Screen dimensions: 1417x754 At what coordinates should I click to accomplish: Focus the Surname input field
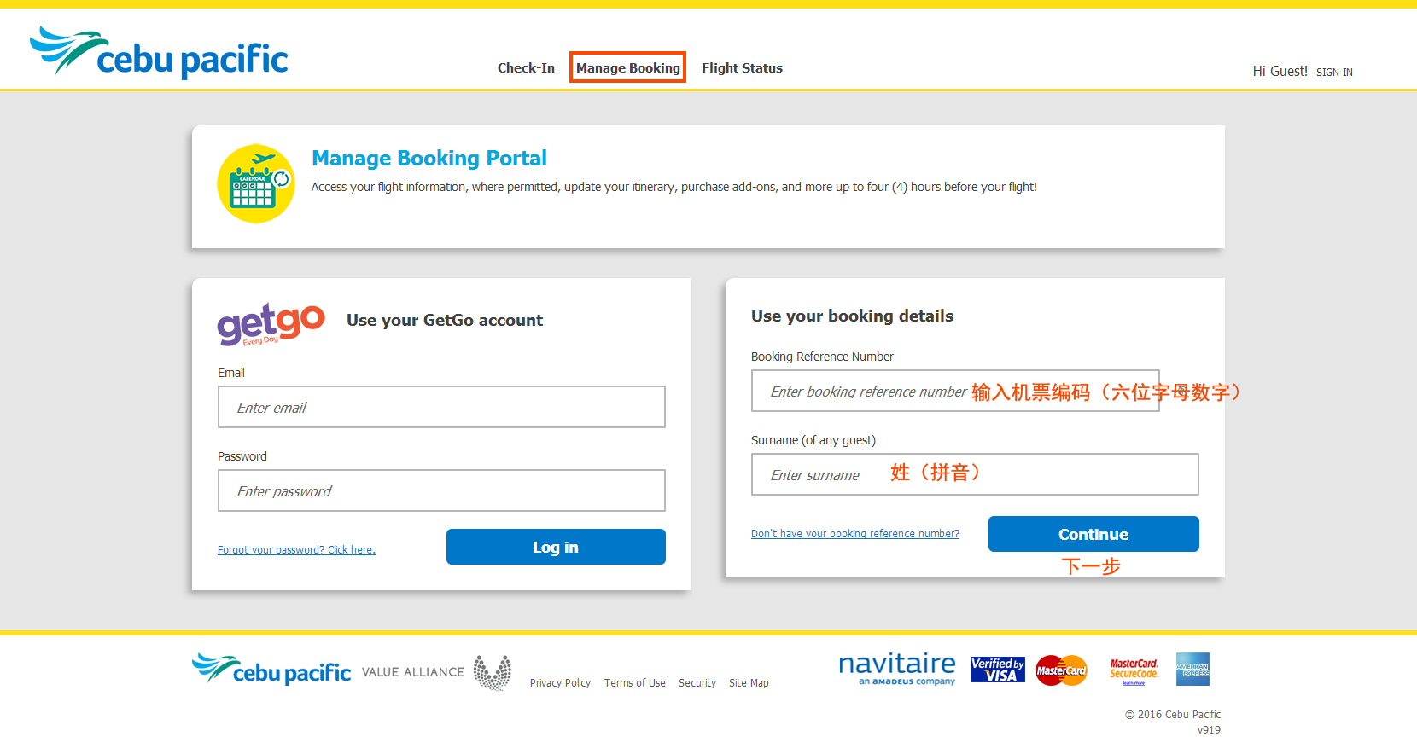pyautogui.click(x=975, y=474)
